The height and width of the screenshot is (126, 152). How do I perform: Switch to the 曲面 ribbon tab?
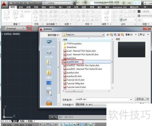(x=28, y=7)
